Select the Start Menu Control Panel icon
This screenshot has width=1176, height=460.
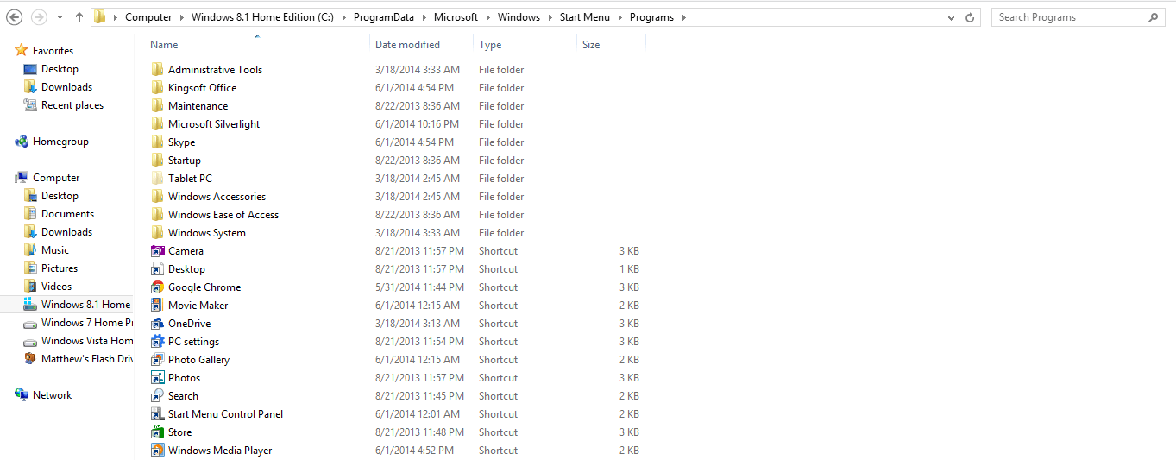157,414
